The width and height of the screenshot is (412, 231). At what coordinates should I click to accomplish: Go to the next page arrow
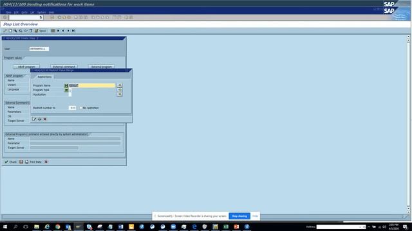[68, 31]
